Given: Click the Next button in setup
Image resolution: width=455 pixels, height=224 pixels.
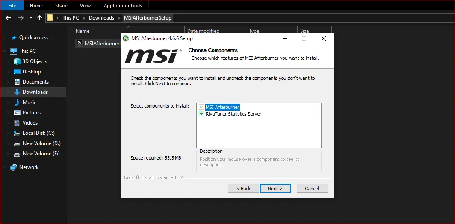Looking at the screenshot, I should pos(275,189).
